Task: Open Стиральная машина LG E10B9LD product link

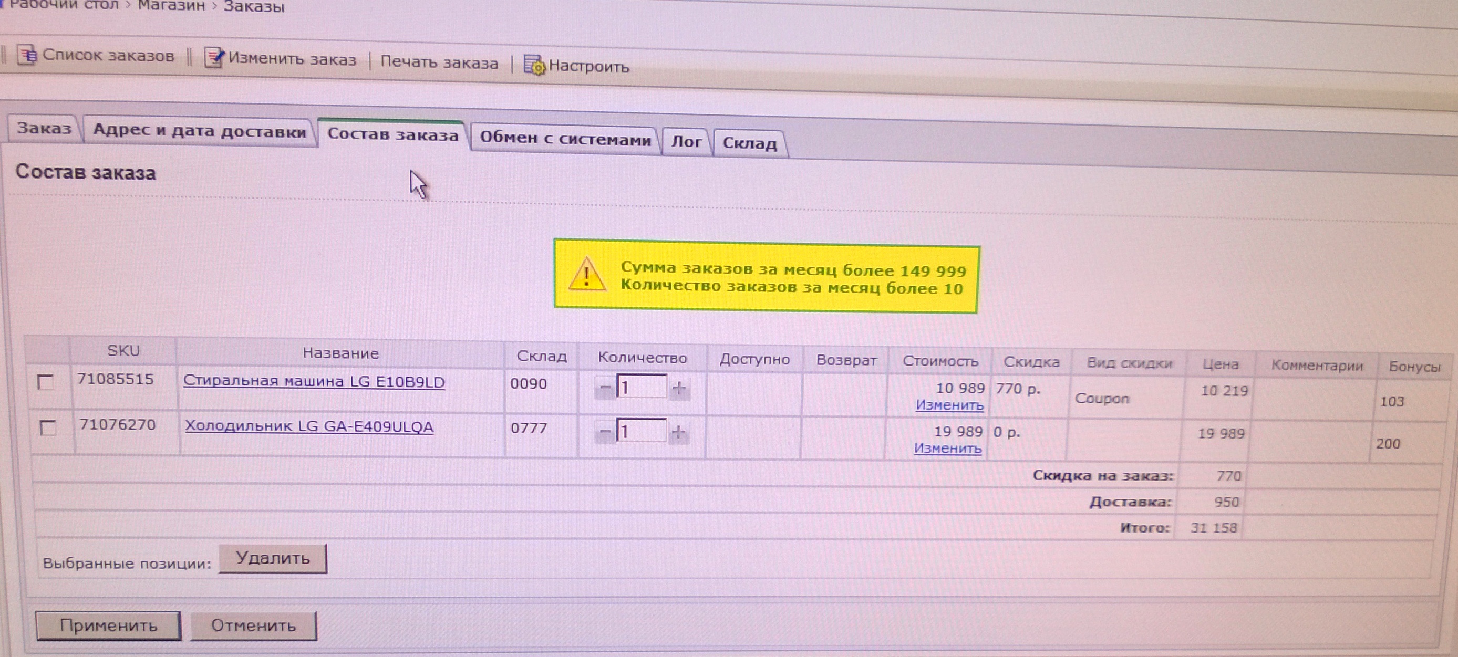Action: pyautogui.click(x=314, y=381)
